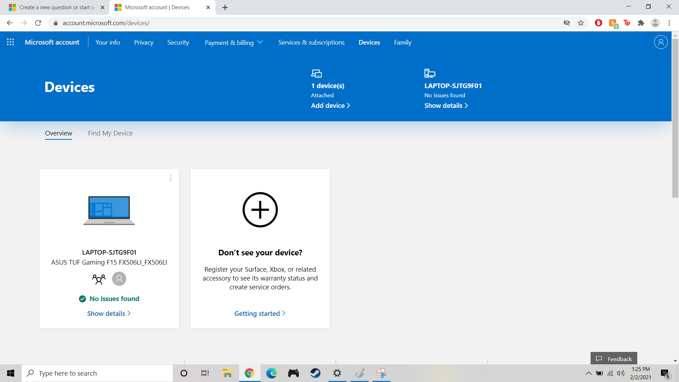Image resolution: width=679 pixels, height=382 pixels.
Task: Click Getting started link
Action: (260, 314)
